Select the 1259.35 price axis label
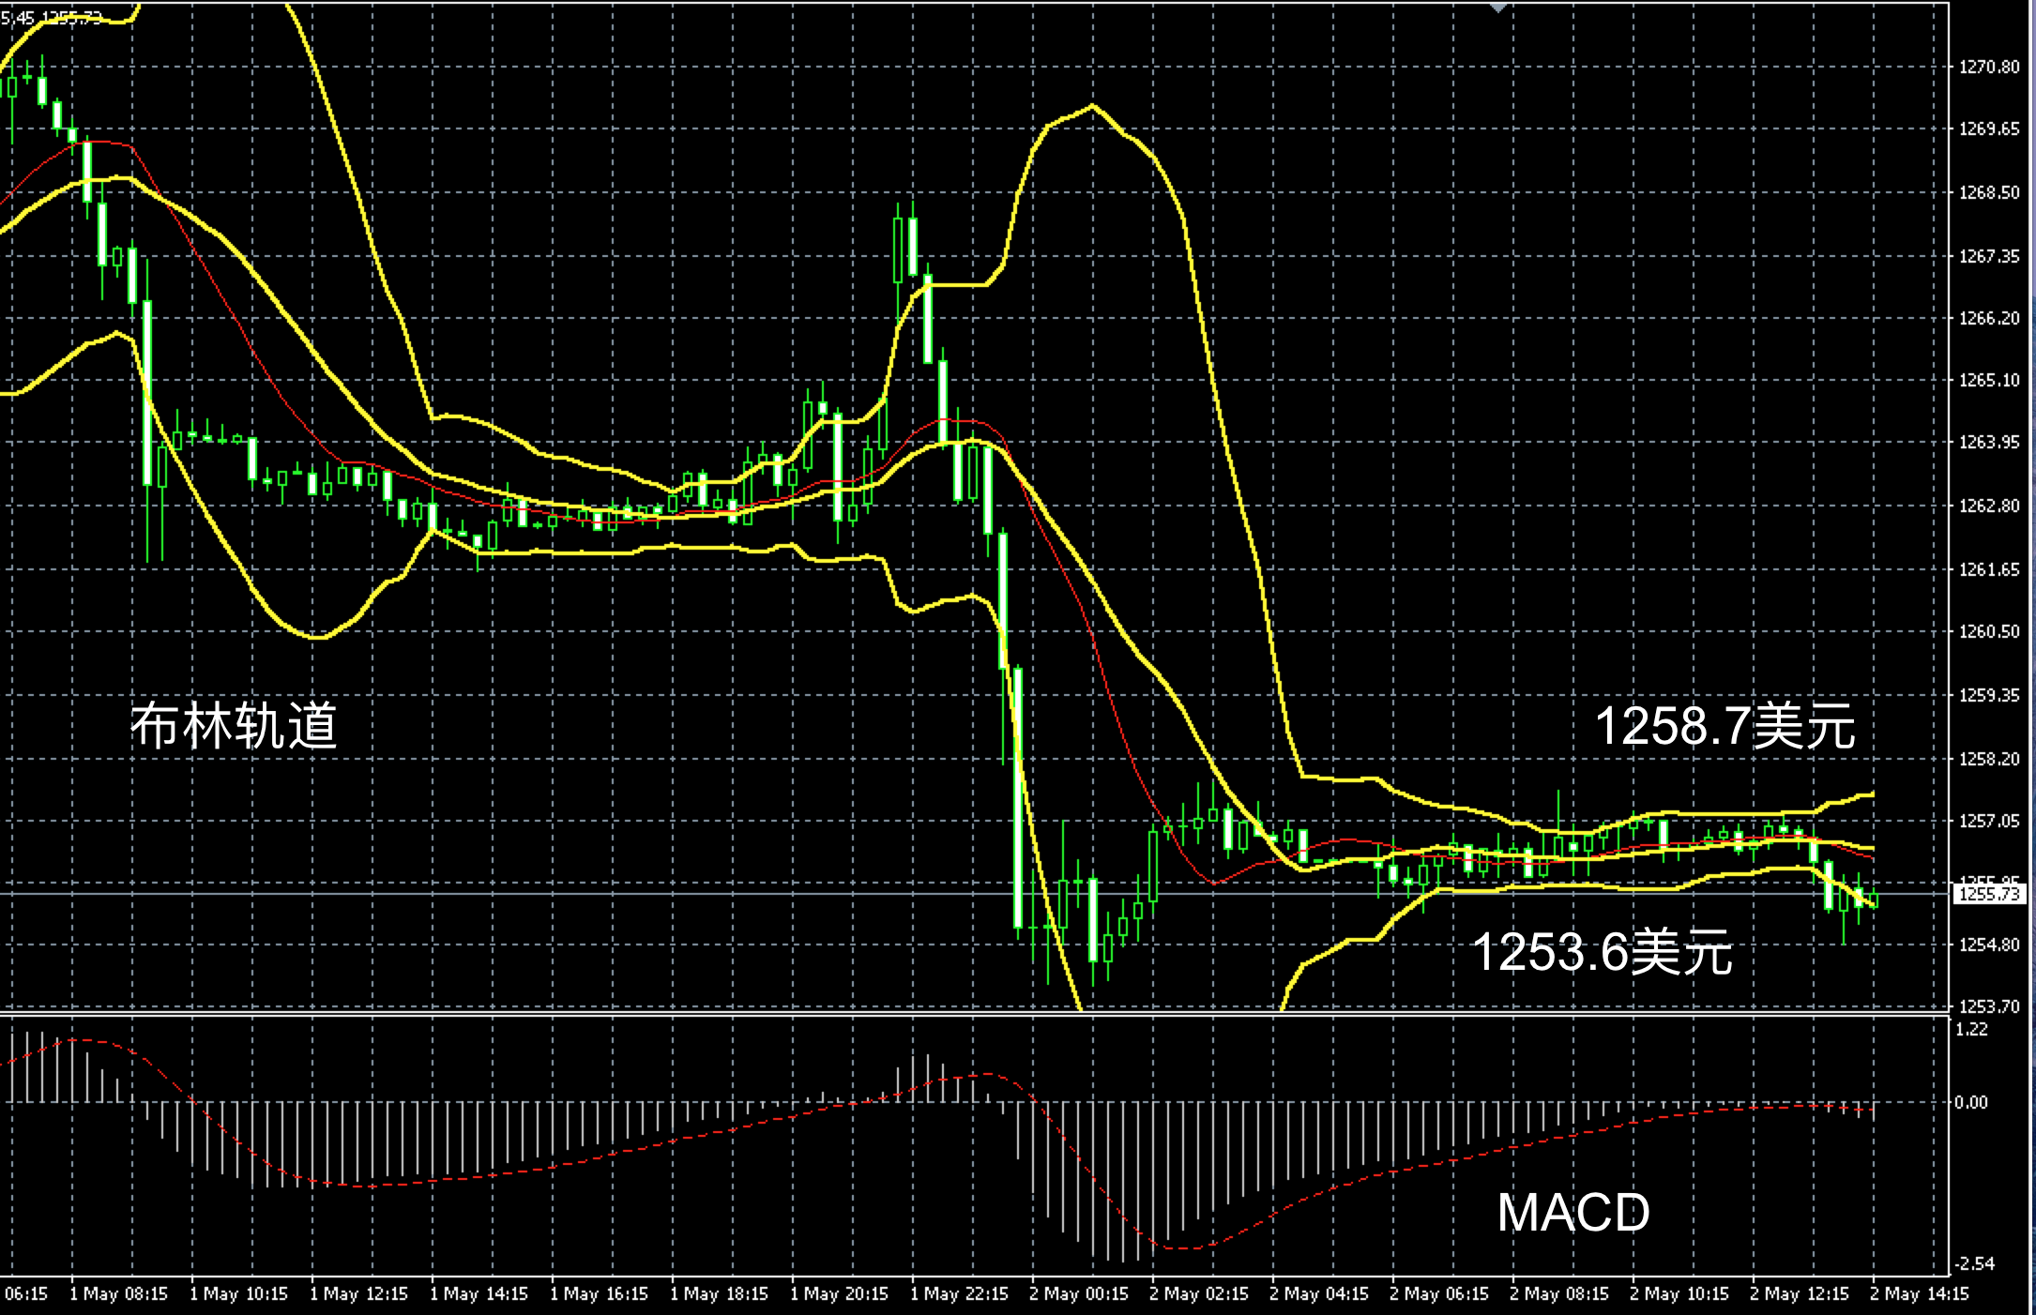2036x1315 pixels. click(x=1989, y=695)
